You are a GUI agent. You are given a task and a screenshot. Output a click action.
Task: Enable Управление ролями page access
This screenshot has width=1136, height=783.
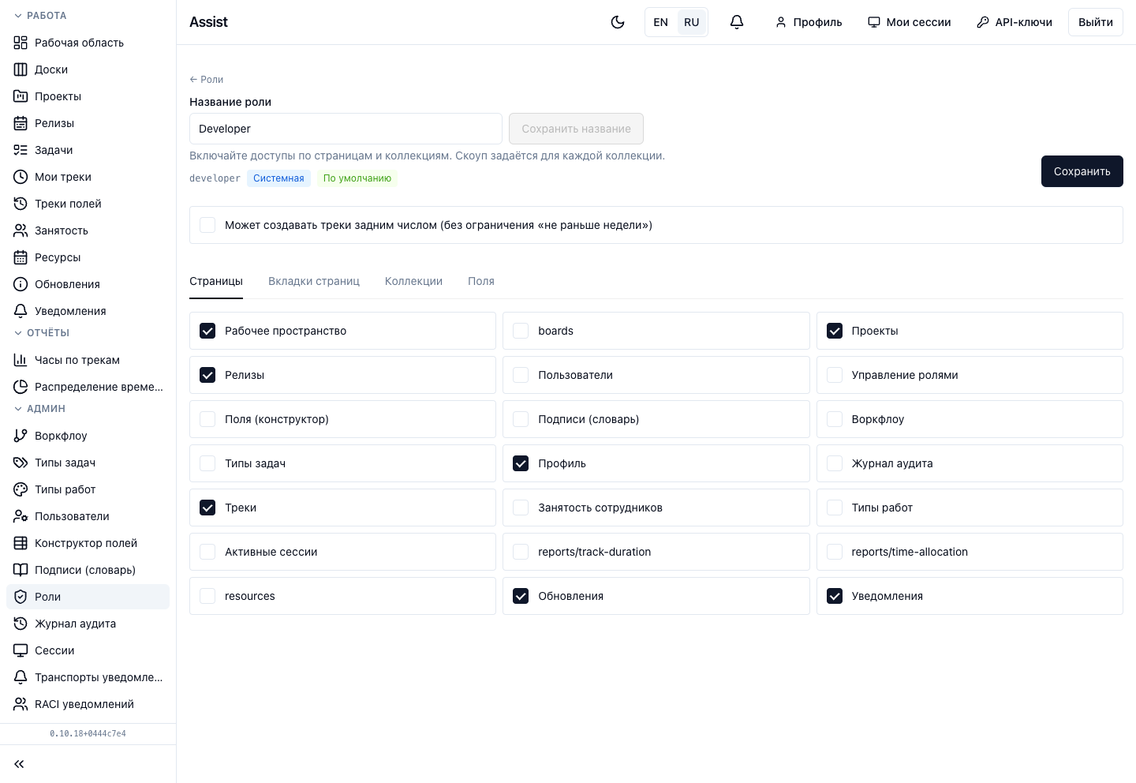(x=835, y=375)
